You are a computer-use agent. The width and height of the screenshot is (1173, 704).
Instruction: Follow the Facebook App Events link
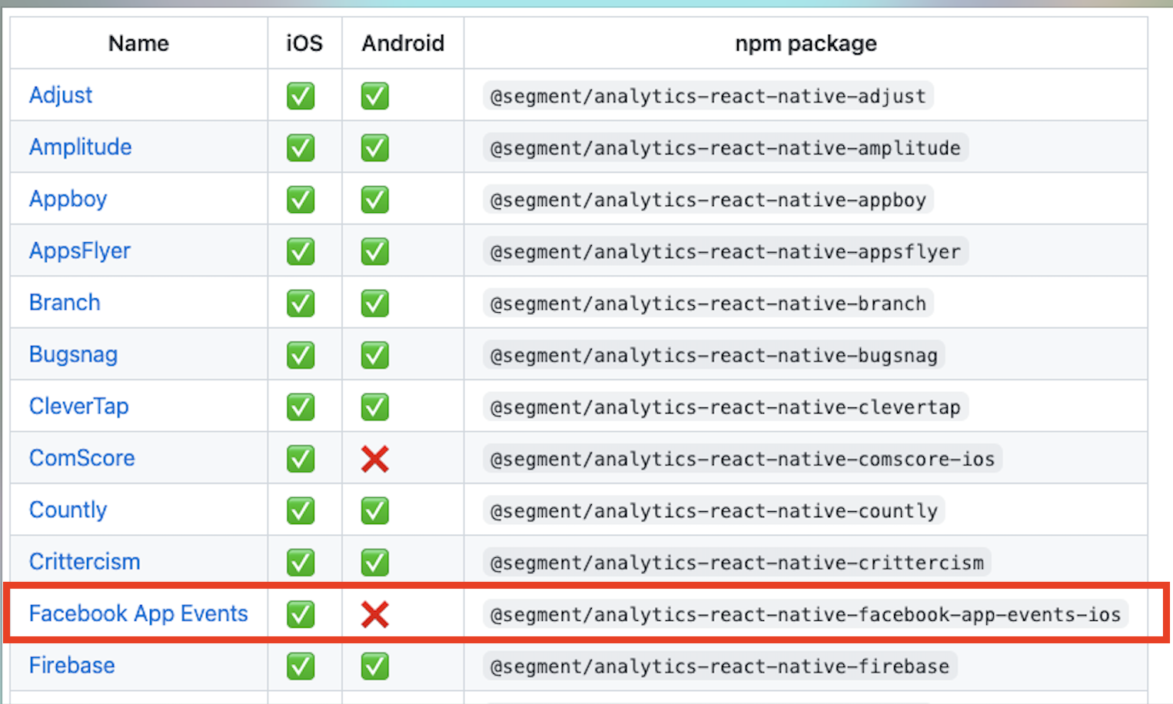tap(138, 613)
